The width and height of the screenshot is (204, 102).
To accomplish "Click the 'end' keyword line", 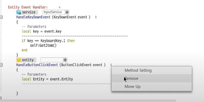I will coord(24,50).
